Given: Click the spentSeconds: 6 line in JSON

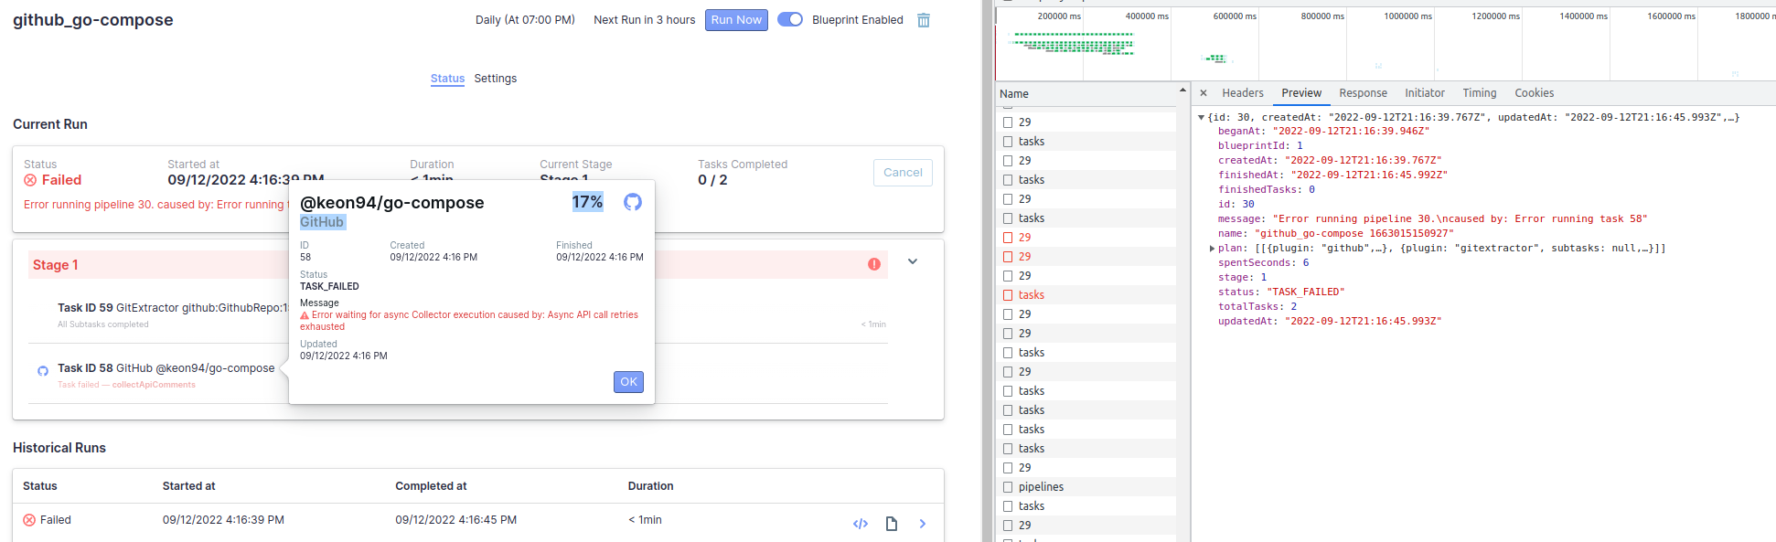Looking at the screenshot, I should 1263,263.
